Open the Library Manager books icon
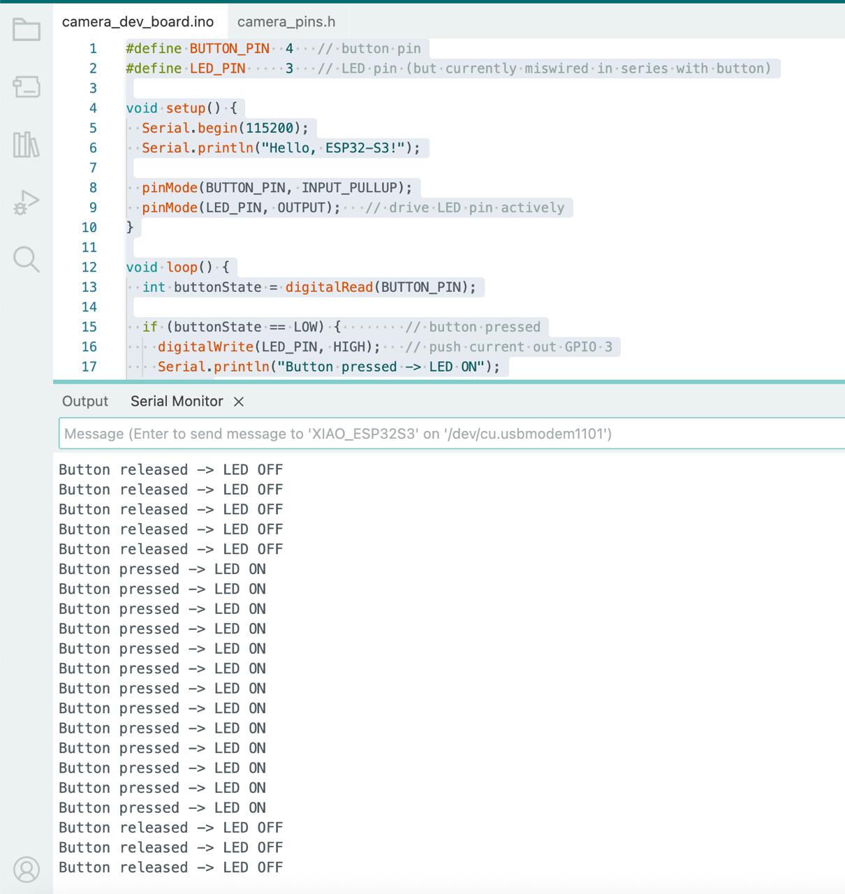845x894 pixels. click(x=27, y=145)
